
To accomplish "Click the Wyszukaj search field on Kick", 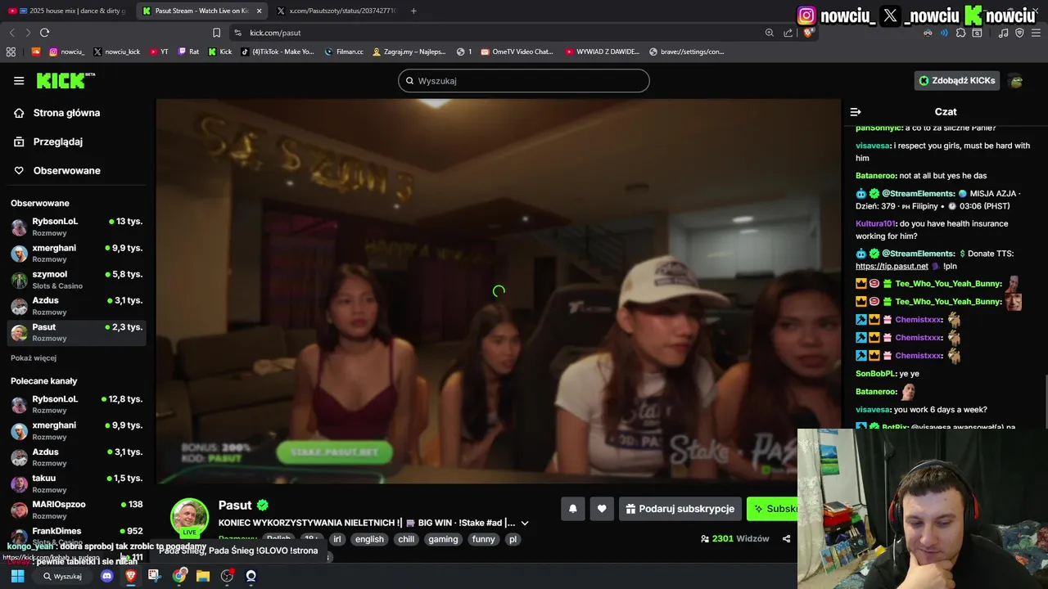I will (524, 80).
